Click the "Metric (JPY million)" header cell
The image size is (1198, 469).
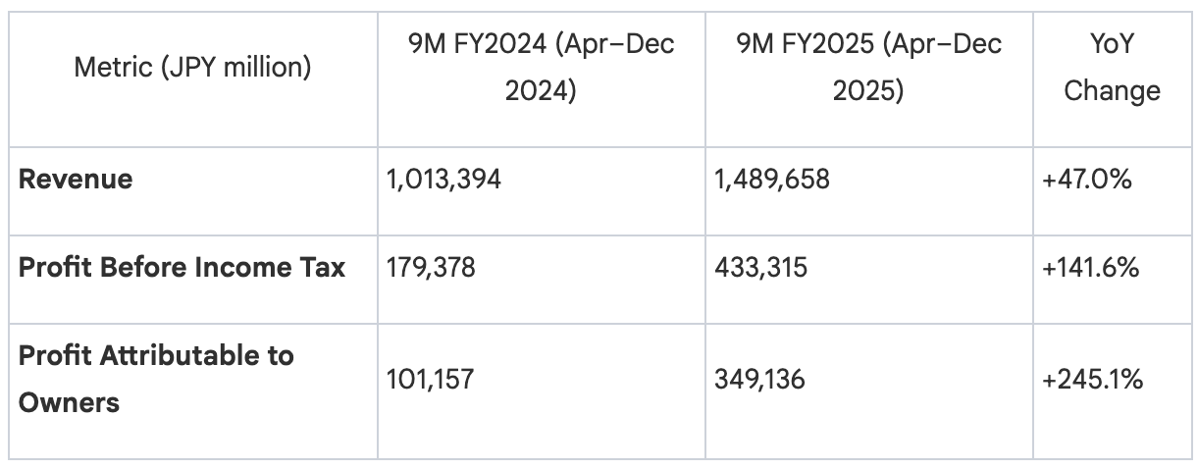[x=193, y=68]
